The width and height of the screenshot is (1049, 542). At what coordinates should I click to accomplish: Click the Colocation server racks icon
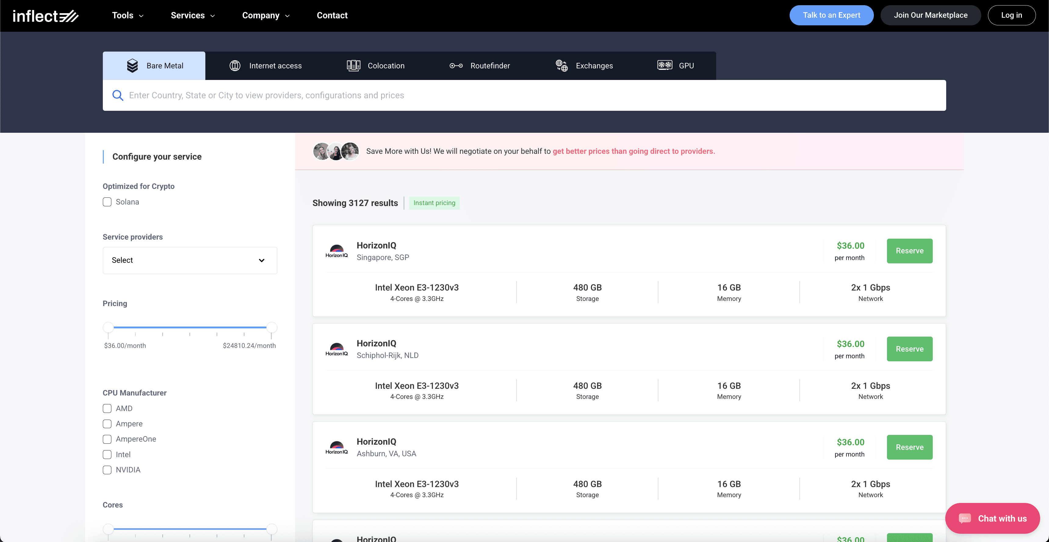[x=353, y=66]
